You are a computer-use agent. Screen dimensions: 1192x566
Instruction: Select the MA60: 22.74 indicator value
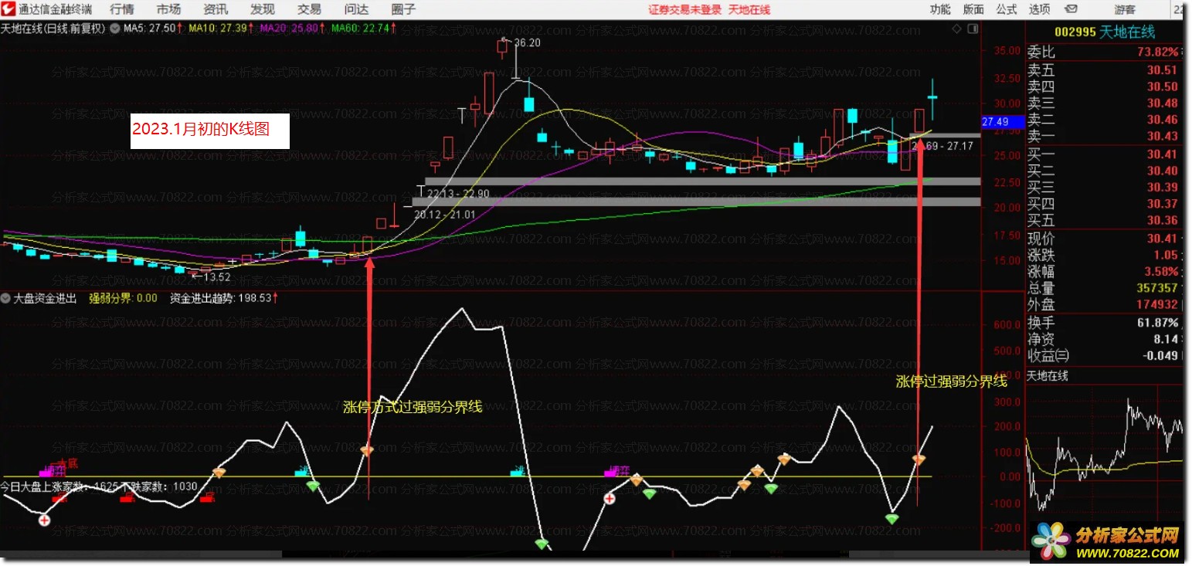tap(363, 28)
